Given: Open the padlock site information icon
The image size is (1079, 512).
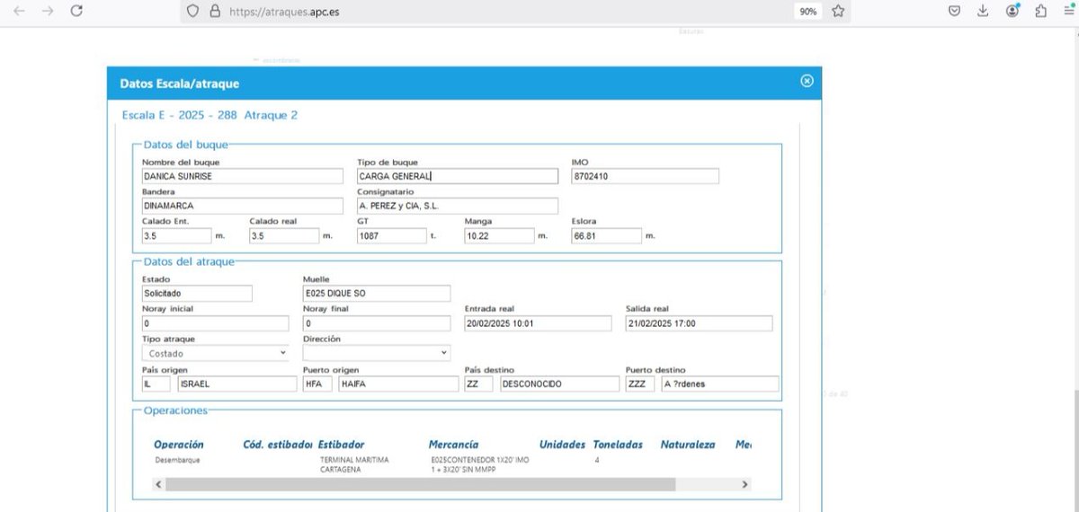Looking at the screenshot, I should pos(214,12).
